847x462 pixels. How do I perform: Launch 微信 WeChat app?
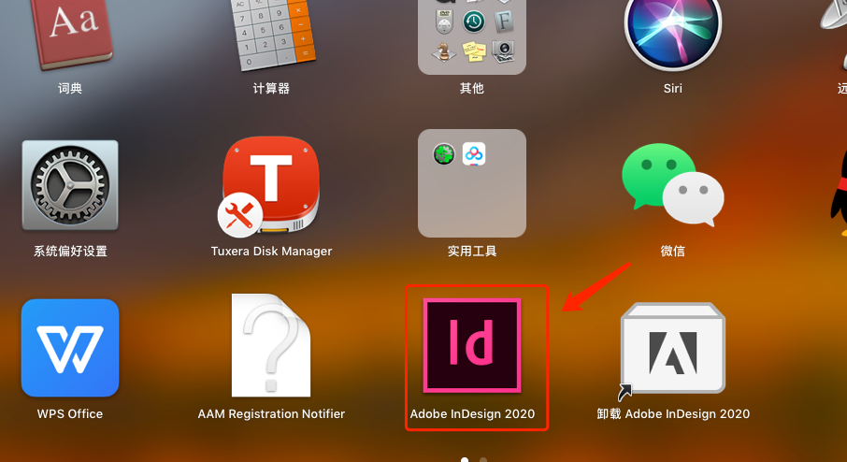[672, 185]
